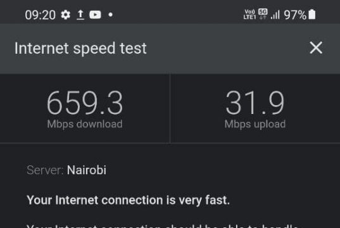Tap the 09:20 clock
This screenshot has height=228, width=340.
coord(40,15)
